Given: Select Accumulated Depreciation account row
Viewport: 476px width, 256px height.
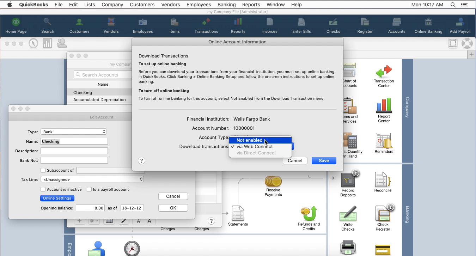Looking at the screenshot, I should [99, 100].
